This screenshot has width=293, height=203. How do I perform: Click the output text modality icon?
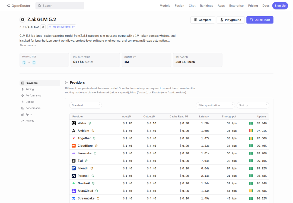34,63
